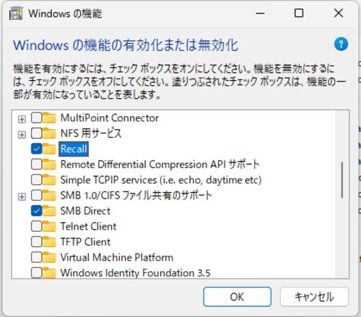This screenshot has height=317, width=361.
Task: Click the Windows Features title bar icon
Action: (16, 13)
